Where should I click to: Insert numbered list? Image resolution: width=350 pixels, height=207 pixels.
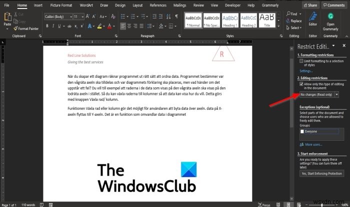[x=133, y=16]
